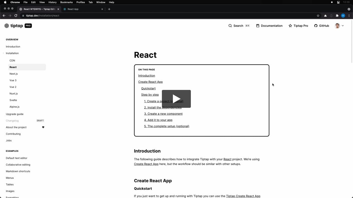Screen dimensions: 353x198
Task: Open Chrome three-dot menu
Action: click(349, 16)
